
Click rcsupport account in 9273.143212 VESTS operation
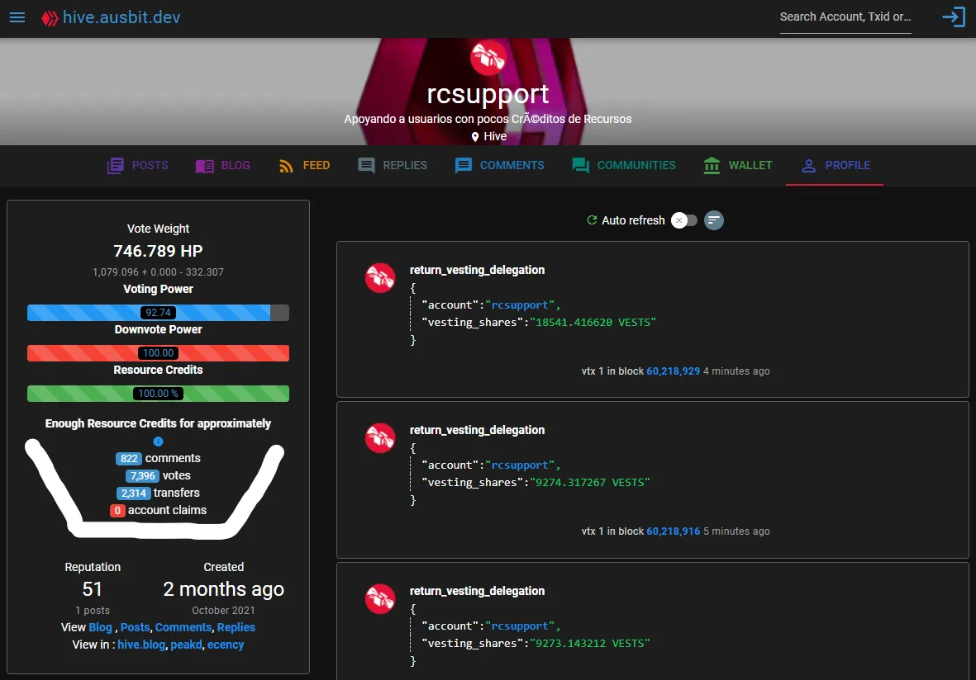[520, 626]
